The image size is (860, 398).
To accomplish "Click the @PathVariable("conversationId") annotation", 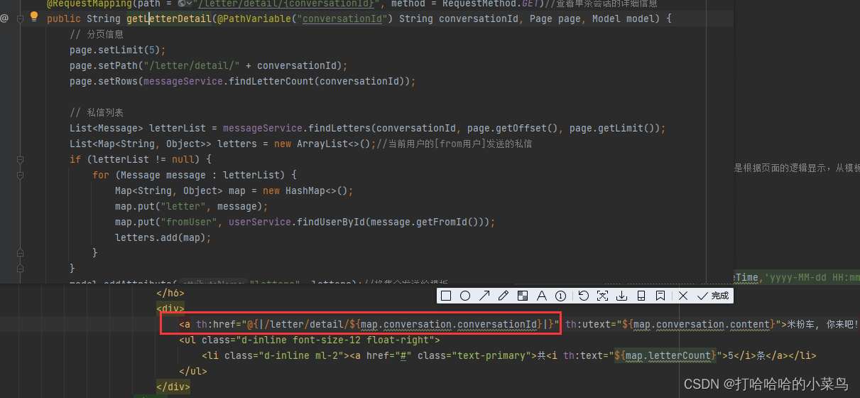I will (305, 18).
